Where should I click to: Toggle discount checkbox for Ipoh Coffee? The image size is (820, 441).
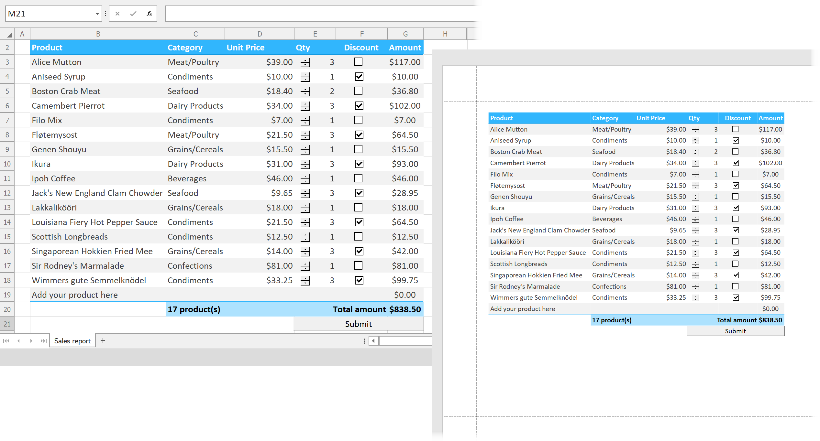(358, 177)
